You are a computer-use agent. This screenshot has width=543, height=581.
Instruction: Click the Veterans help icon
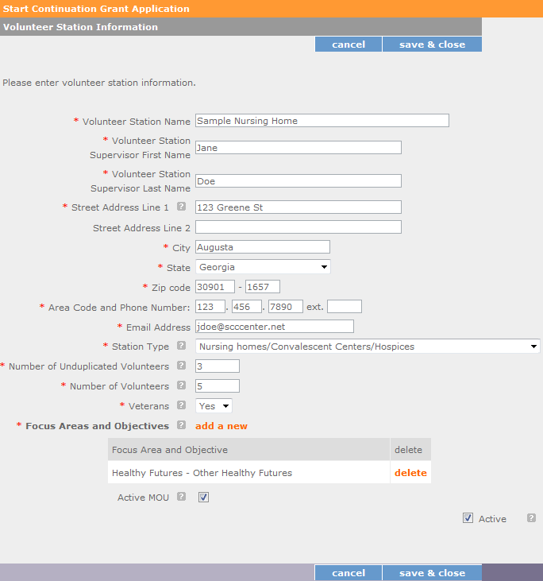point(181,405)
